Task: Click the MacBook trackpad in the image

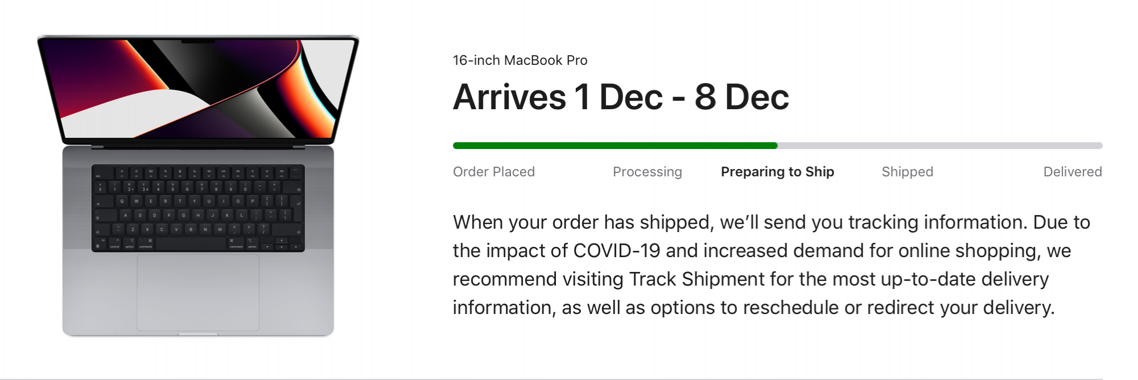Action: pyautogui.click(x=198, y=292)
